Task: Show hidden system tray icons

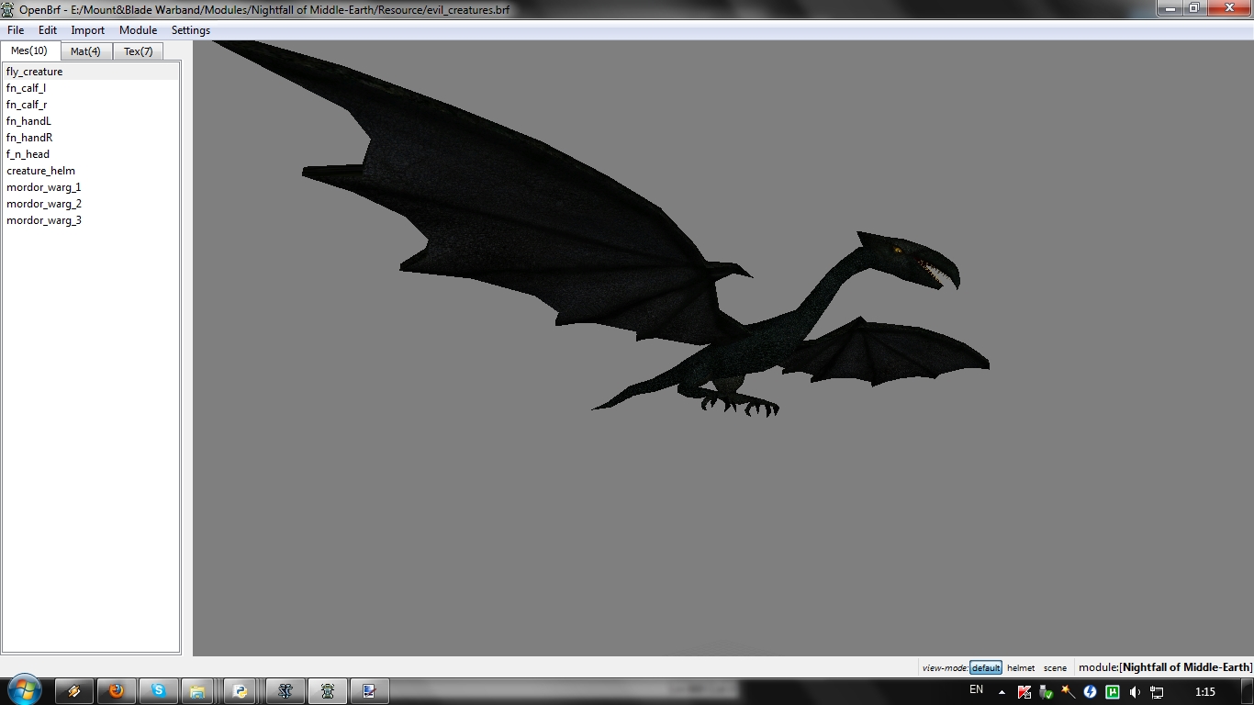Action: click(1002, 691)
